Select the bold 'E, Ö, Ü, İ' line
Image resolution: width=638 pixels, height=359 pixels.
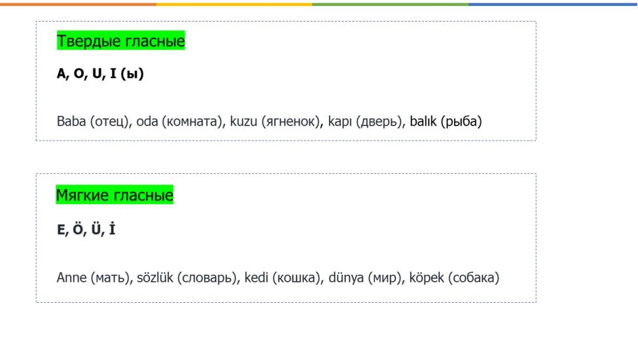[86, 230]
